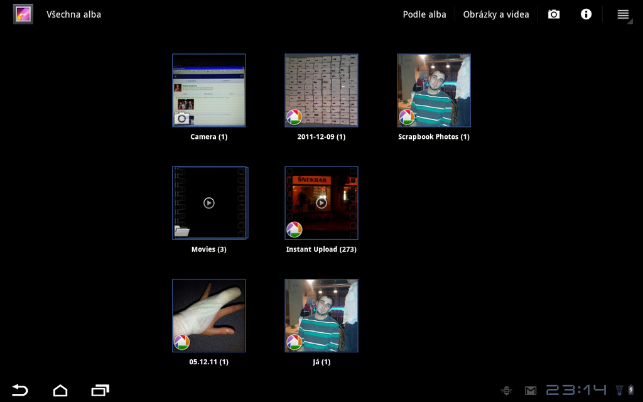
Task: Go to the Android home screen
Action: [x=60, y=390]
